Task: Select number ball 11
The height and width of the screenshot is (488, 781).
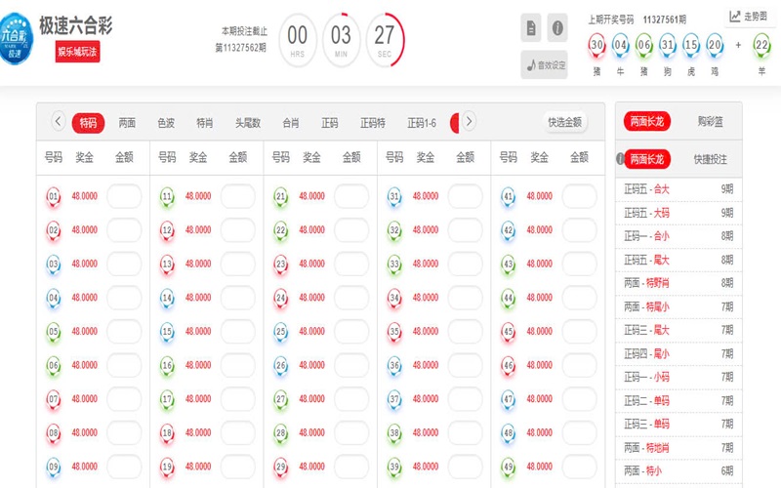Action: point(167,197)
